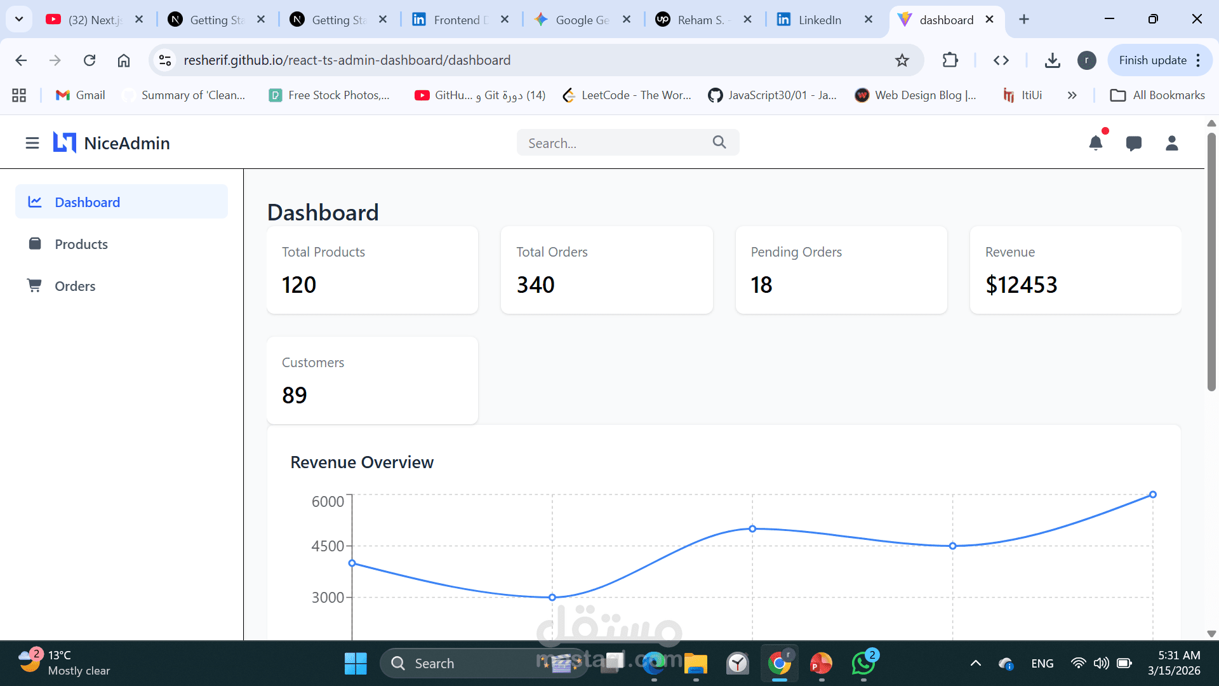Screen dimensions: 1219x686
Task: Expand hidden bookmarks chevron
Action: 1072,95
